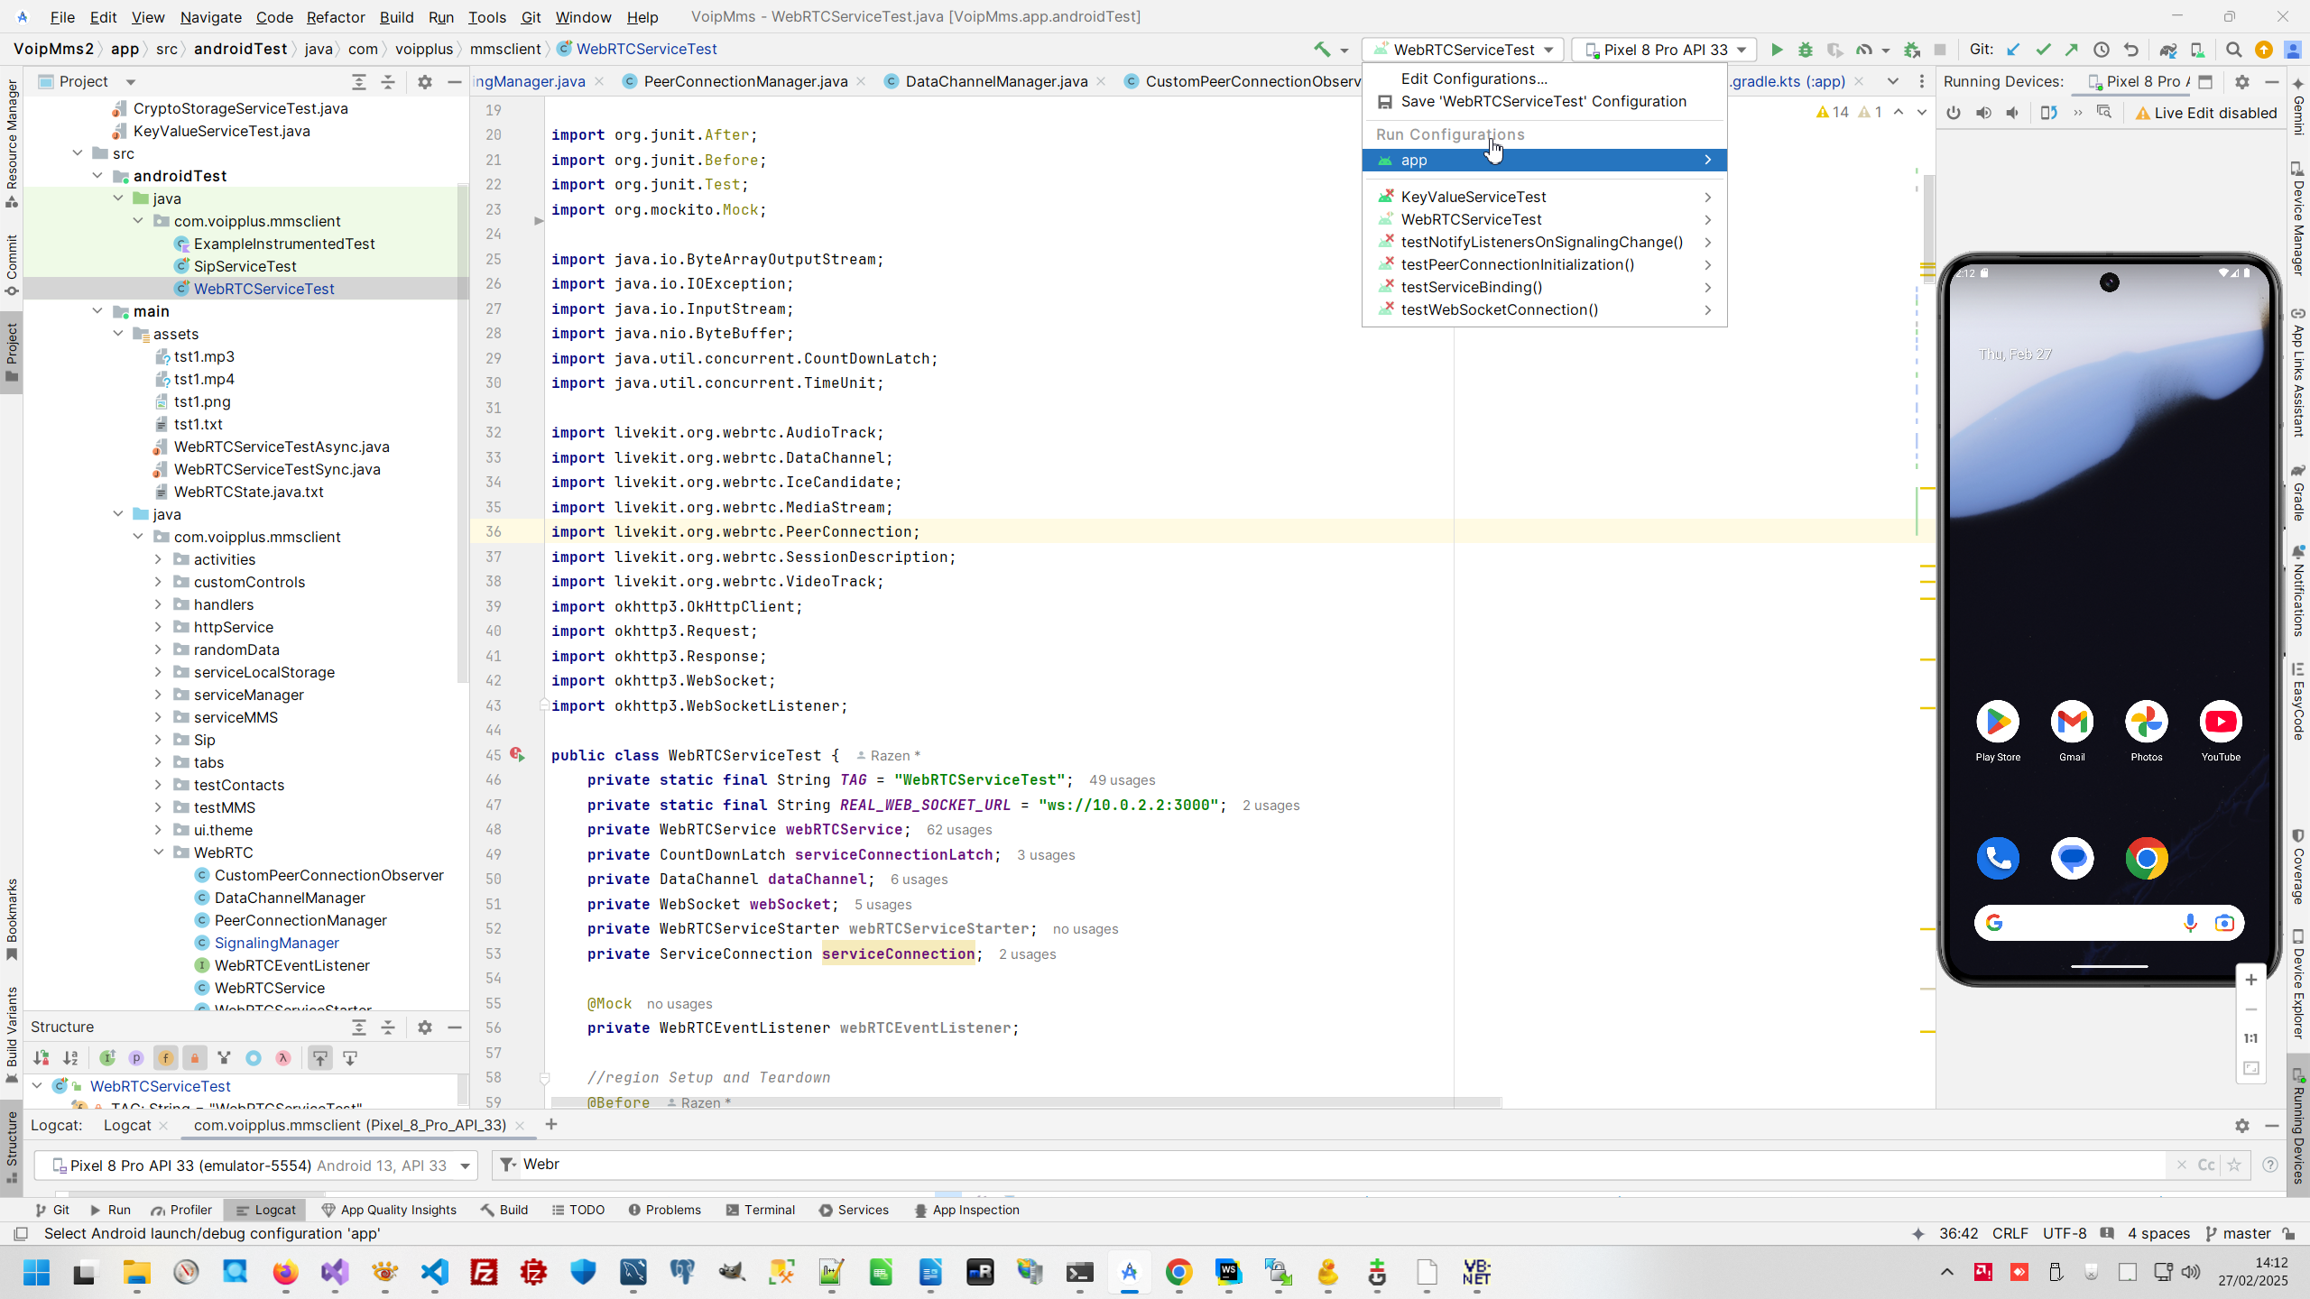The image size is (2310, 1299).
Task: Click the Git Update Project arrow
Action: (2013, 50)
